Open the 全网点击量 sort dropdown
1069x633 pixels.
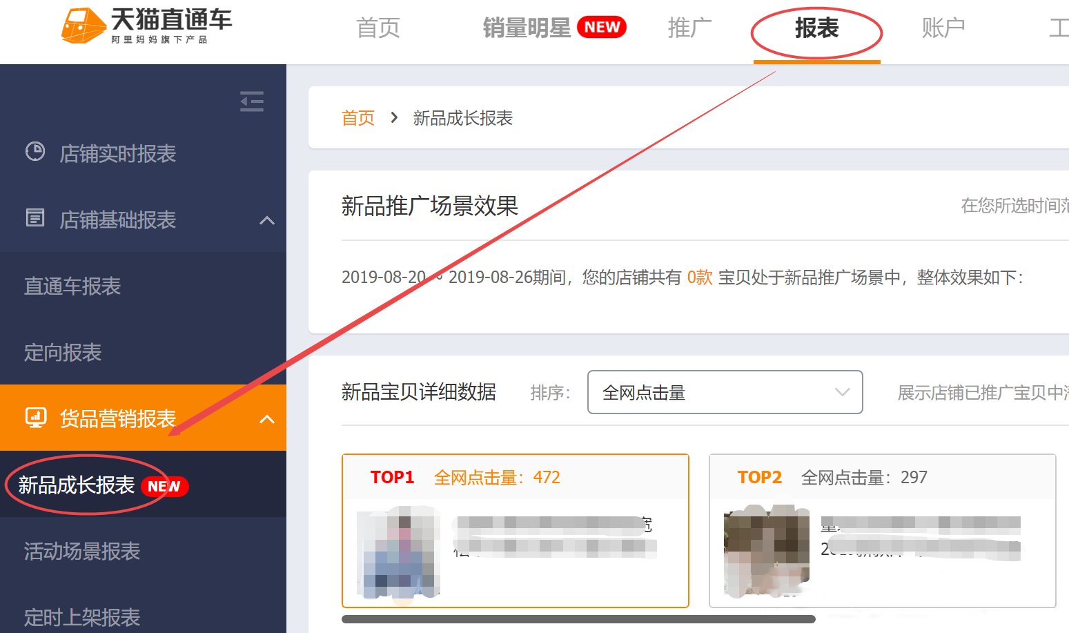tap(724, 392)
